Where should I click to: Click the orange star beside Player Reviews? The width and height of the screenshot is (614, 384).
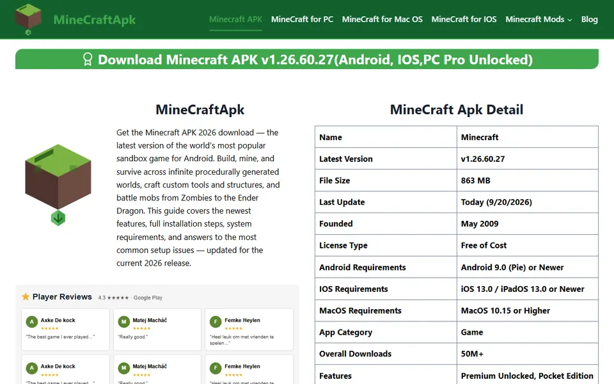click(26, 296)
